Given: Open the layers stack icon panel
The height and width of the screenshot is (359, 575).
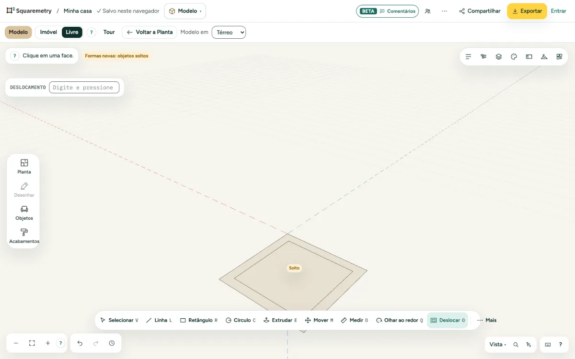Looking at the screenshot, I should [499, 56].
